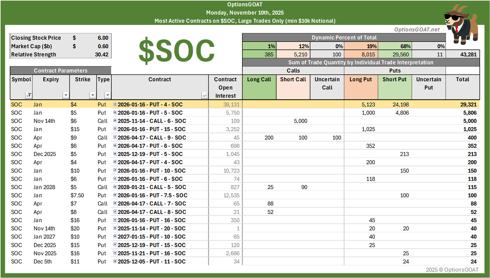490x278 pixels.
Task: Expand the 2026-04-17 CALL 8 SOC row
Action: [115, 212]
